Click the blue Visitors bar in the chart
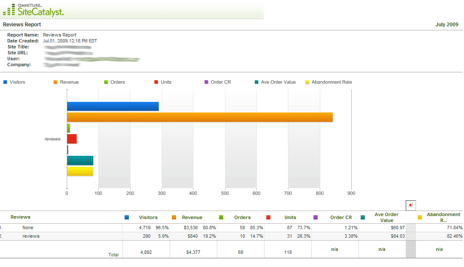464x267 pixels. tap(113, 107)
